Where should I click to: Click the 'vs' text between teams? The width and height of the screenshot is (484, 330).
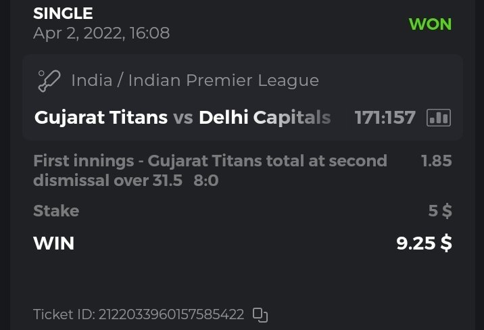point(183,118)
